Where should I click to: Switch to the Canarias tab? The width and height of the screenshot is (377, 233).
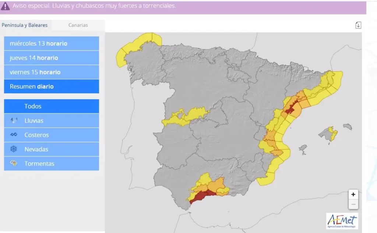pyautogui.click(x=77, y=25)
